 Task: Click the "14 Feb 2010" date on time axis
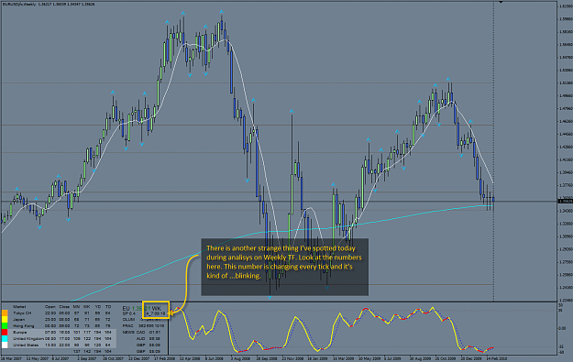[496, 358]
